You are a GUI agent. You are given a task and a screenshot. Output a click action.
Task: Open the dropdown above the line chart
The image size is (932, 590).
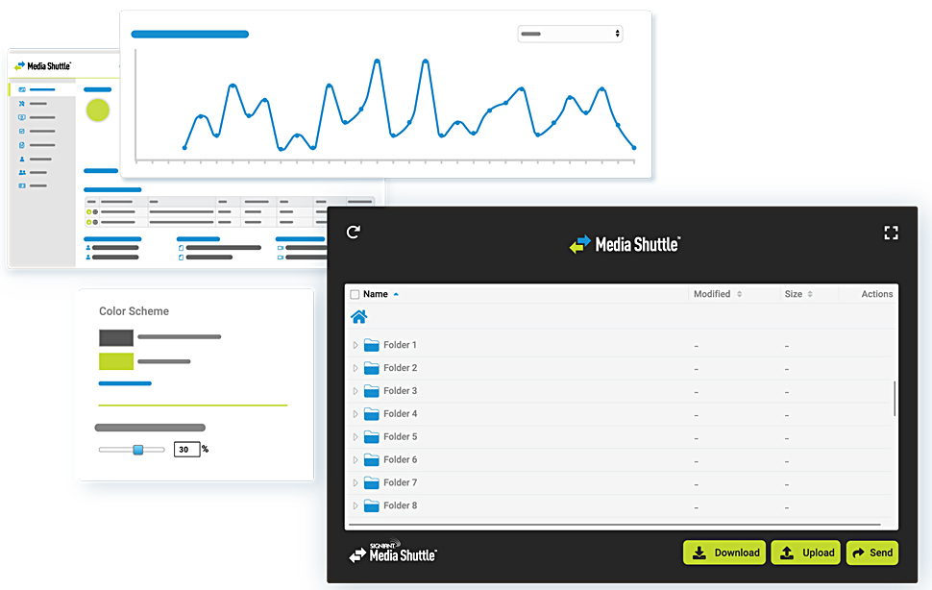click(570, 34)
